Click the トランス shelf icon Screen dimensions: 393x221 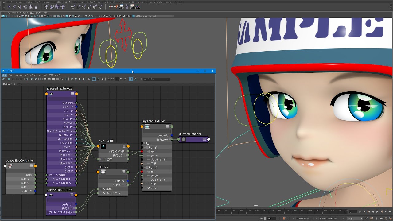click(x=138, y=6)
